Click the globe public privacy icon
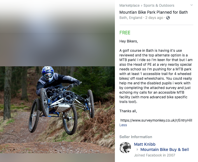198x162 pixels. pos(168,18)
